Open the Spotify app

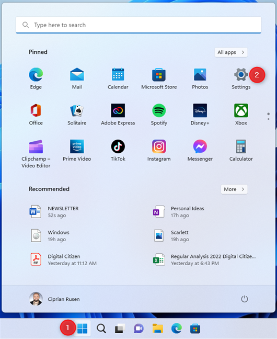[159, 114]
